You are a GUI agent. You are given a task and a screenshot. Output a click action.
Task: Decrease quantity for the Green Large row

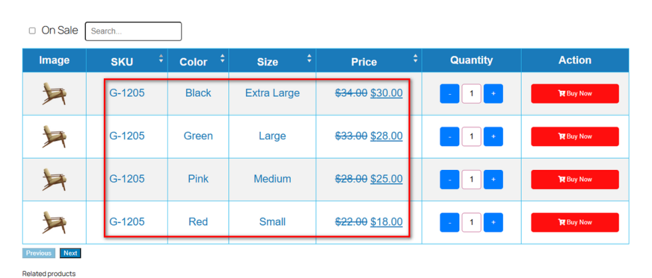tap(450, 137)
